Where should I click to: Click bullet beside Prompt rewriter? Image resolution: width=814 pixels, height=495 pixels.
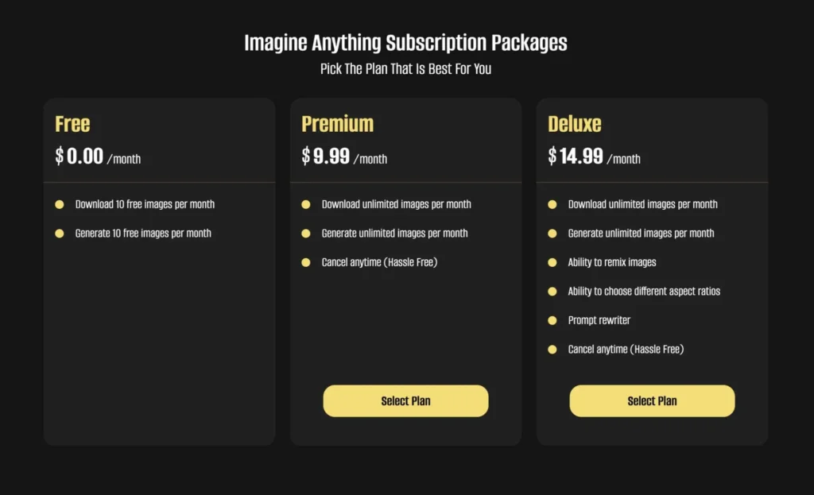pos(552,321)
